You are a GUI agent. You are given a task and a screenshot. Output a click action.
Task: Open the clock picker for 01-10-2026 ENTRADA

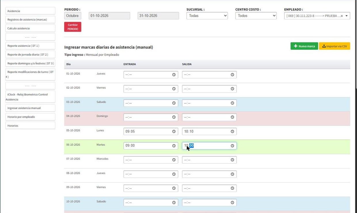tap(174, 75)
